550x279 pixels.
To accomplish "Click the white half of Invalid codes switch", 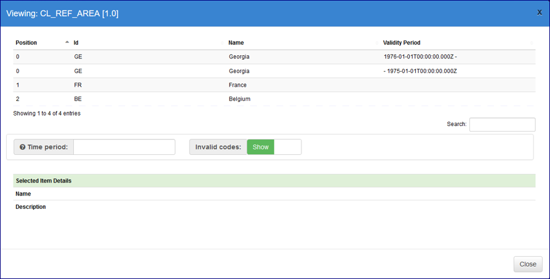I will (287, 147).
